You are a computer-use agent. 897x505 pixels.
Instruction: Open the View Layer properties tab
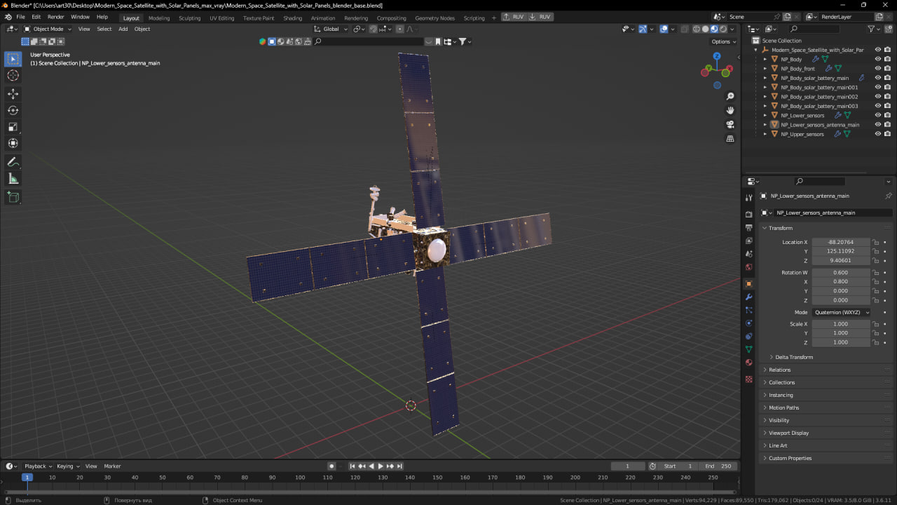[x=749, y=241]
